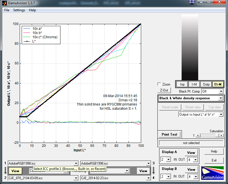Click the down arrow between profiles 3 and 4
This screenshot has height=184, width=228.
pyautogui.click(x=153, y=171)
